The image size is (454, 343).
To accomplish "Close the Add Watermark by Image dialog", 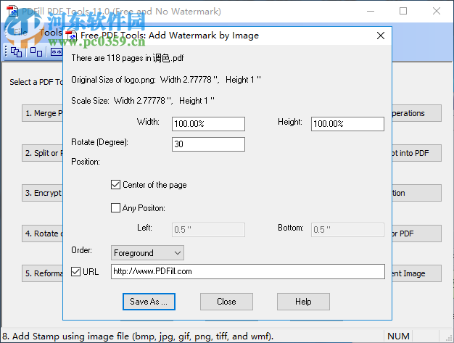I will (381, 36).
